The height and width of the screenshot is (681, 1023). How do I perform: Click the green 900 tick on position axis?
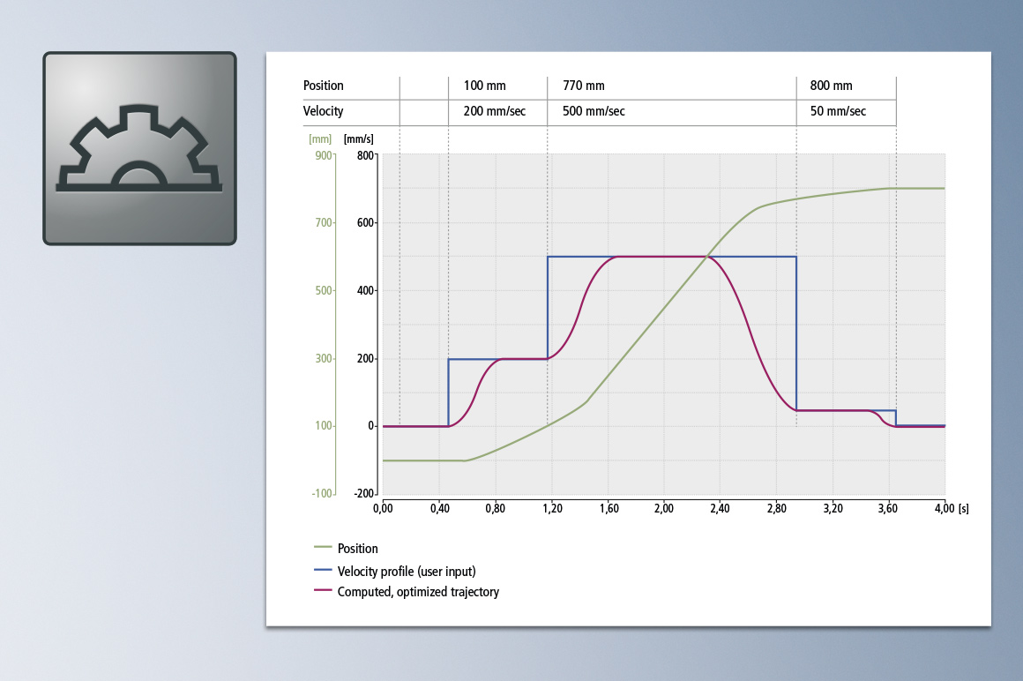click(x=321, y=156)
